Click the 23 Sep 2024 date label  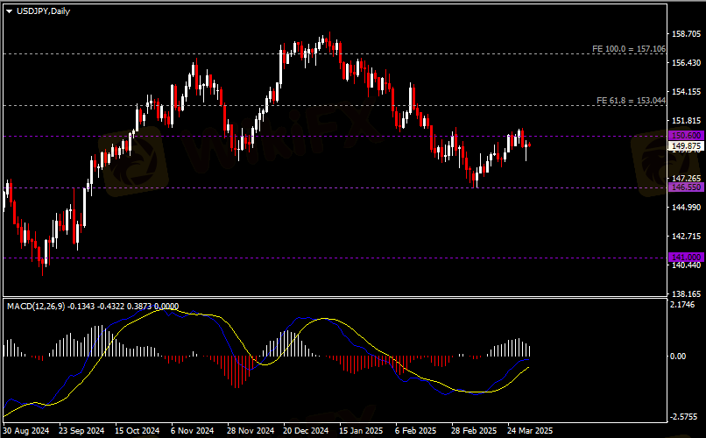81,431
